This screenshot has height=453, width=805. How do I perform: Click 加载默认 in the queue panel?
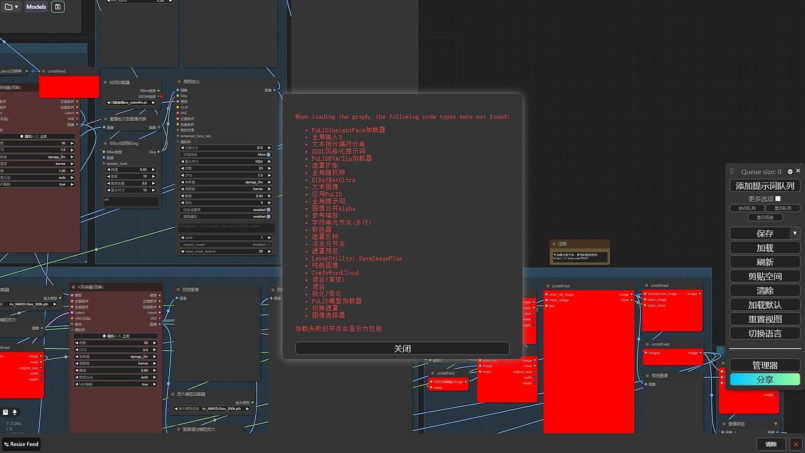click(x=765, y=305)
